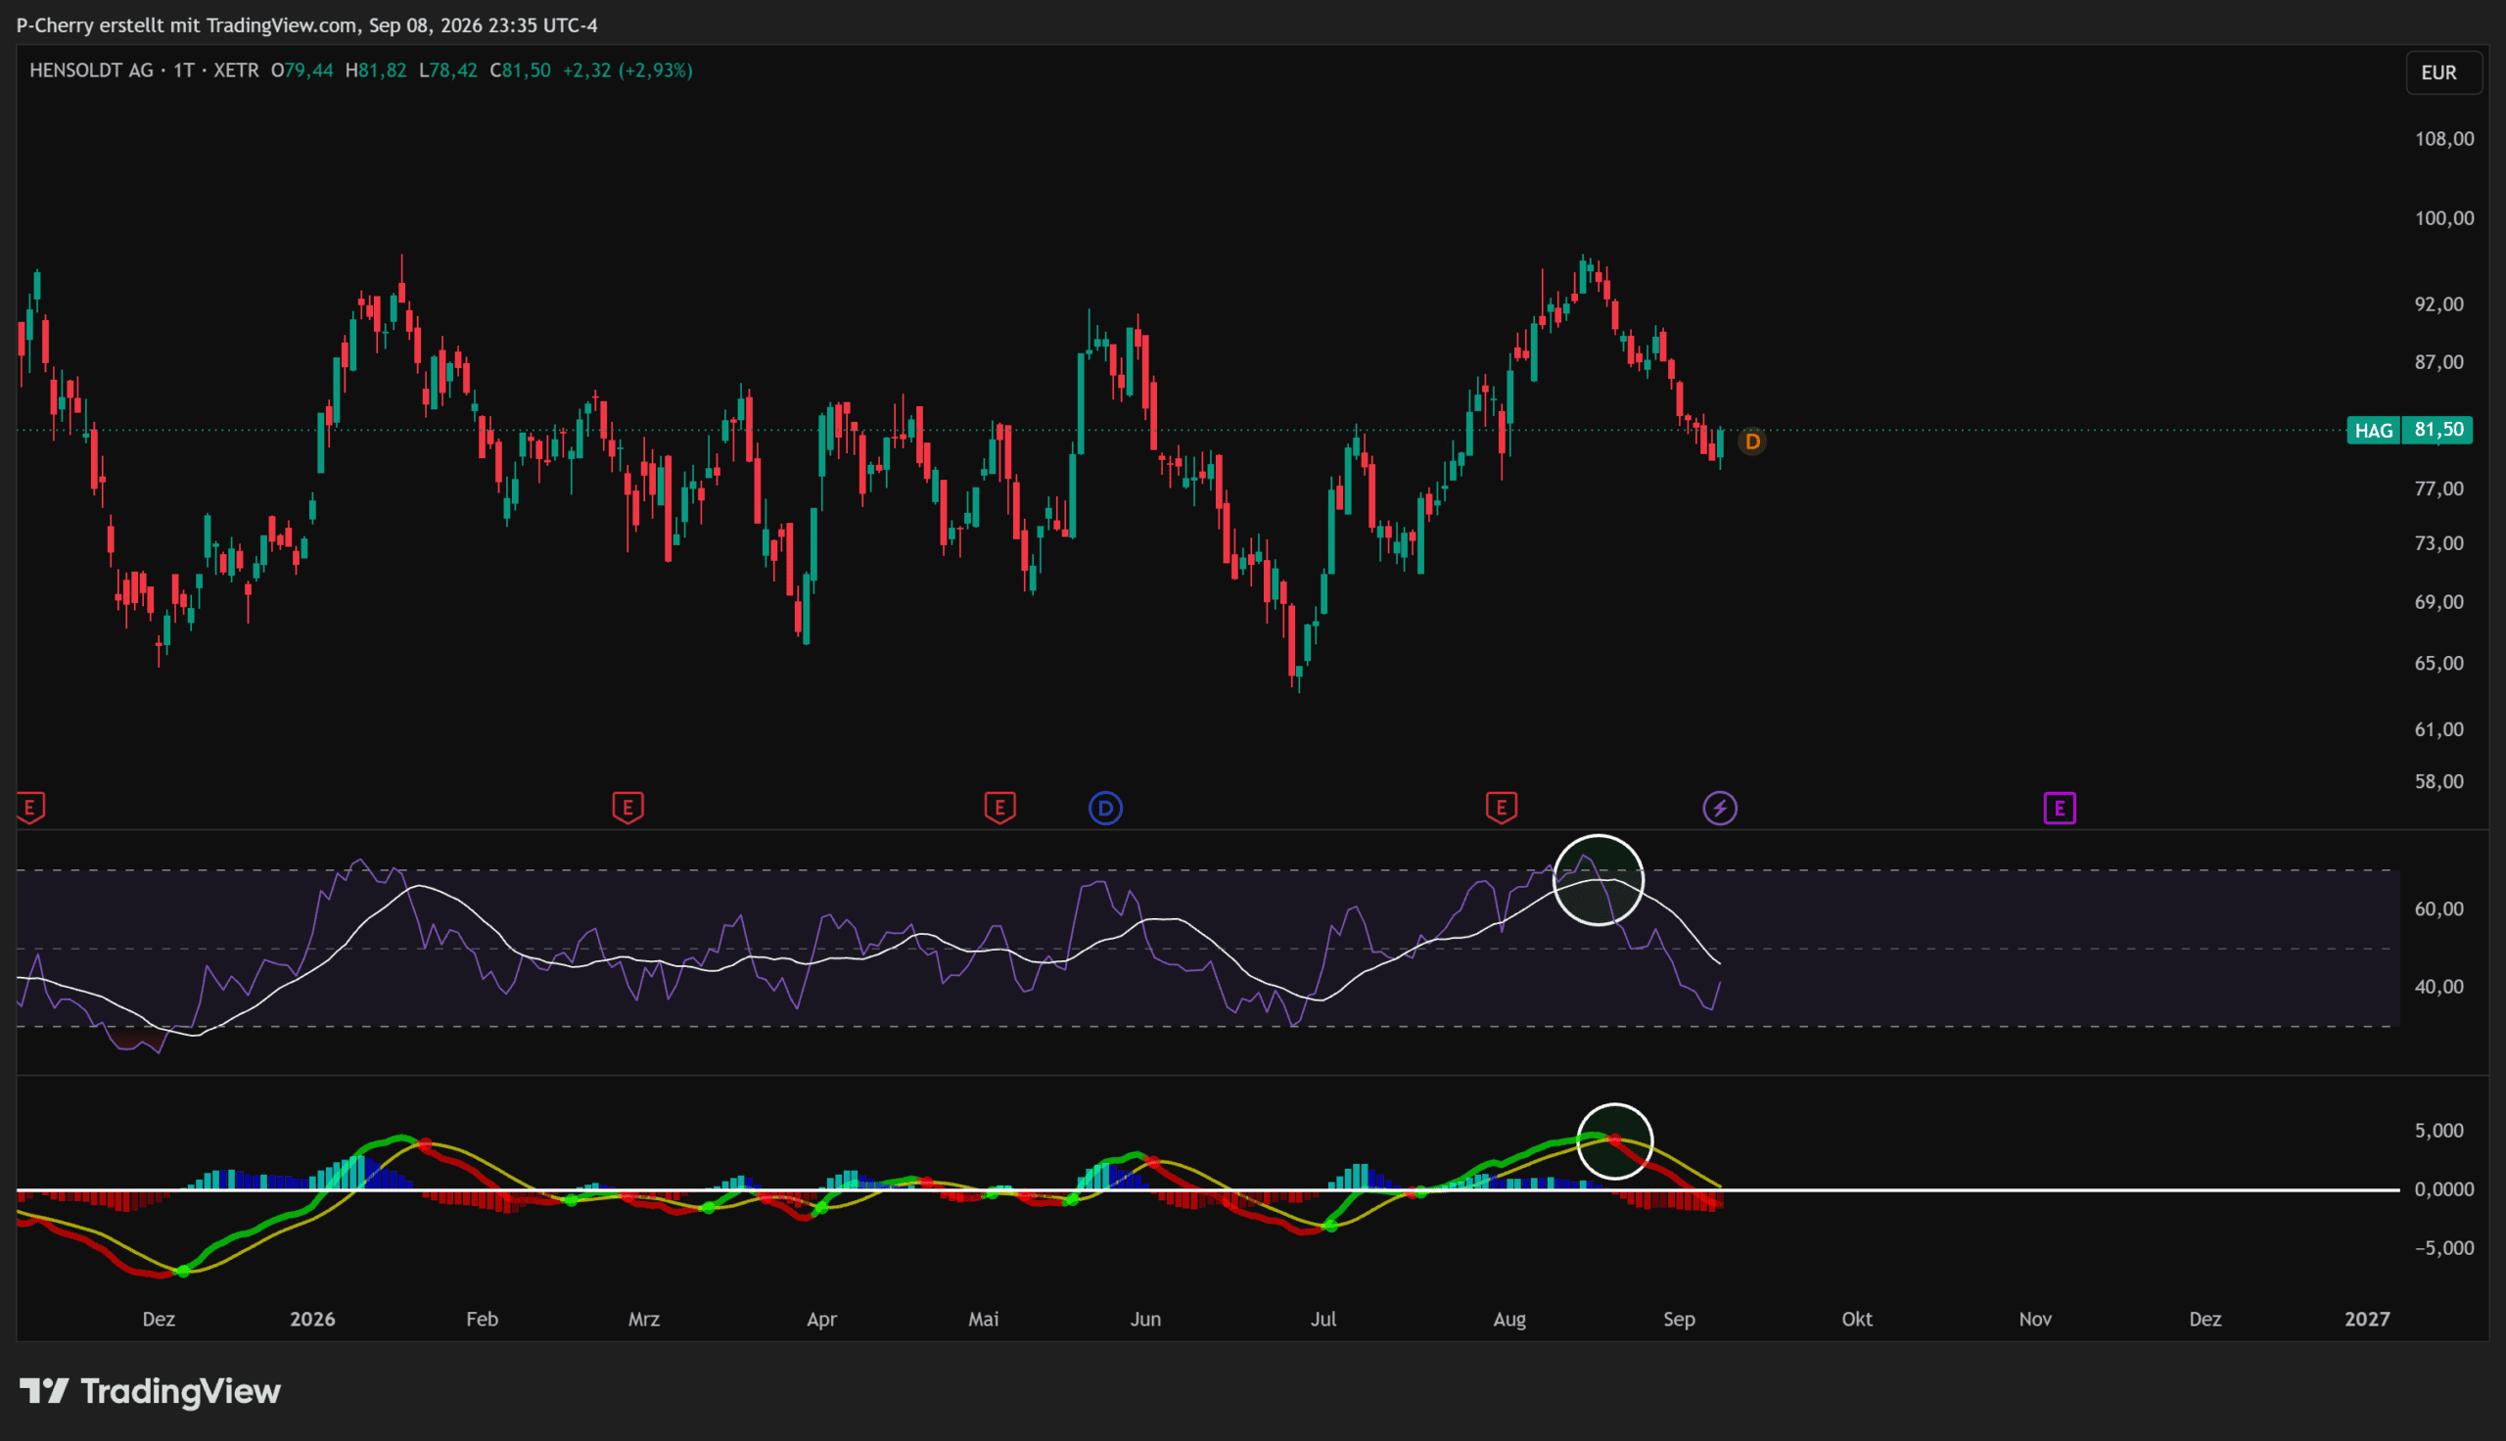Viewport: 2506px width, 1441px height.
Task: Click the earnings E marker in May
Action: click(1000, 808)
